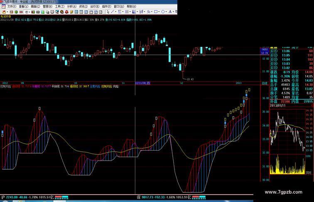The height and width of the screenshot is (202, 314).
Task: Click the second blue window-layout icon
Action: pyautogui.click(x=81, y=12)
